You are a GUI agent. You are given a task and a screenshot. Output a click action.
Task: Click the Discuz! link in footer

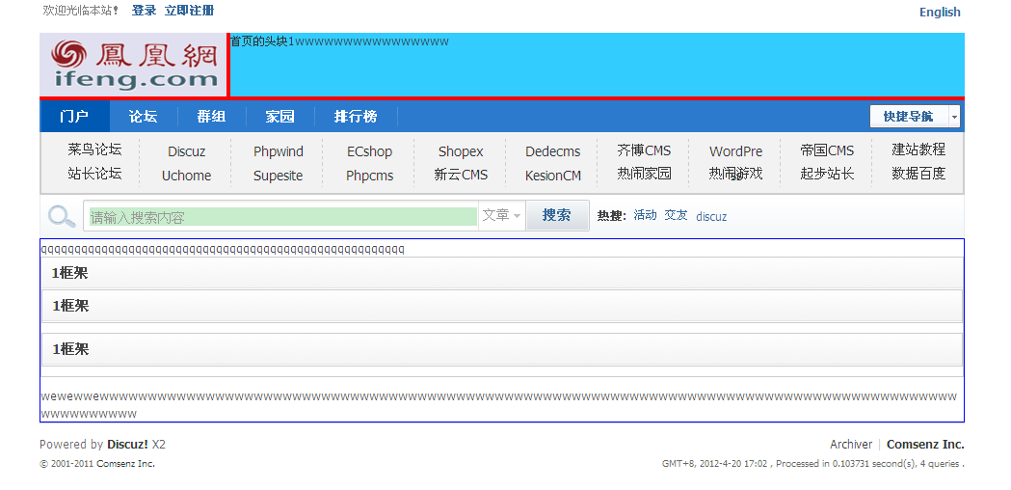point(127,444)
